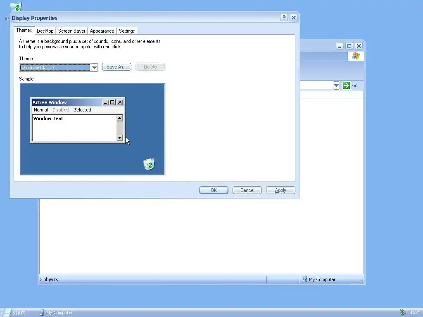
Task: Go to the Appearance tab
Action: 102,31
